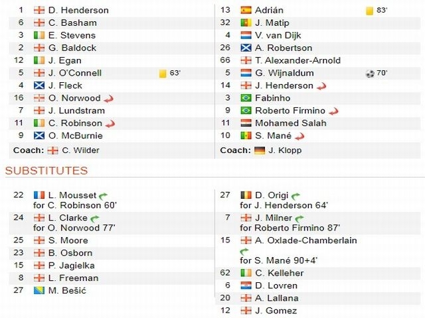Click the goal ball icon beside G. Wijnaldum
425x318 pixels.
[370, 74]
